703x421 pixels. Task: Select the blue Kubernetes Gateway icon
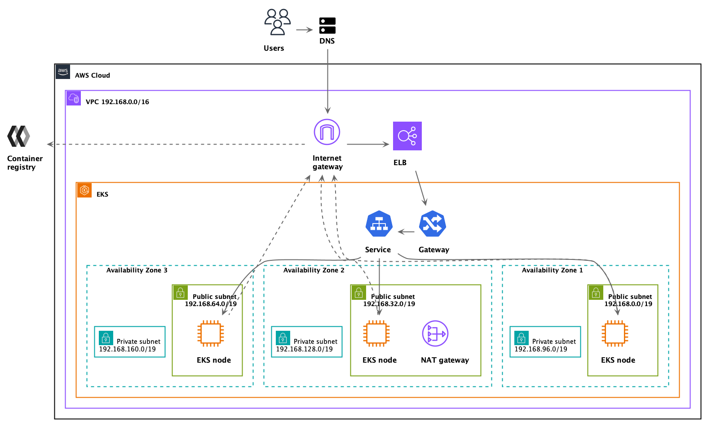[x=433, y=224]
